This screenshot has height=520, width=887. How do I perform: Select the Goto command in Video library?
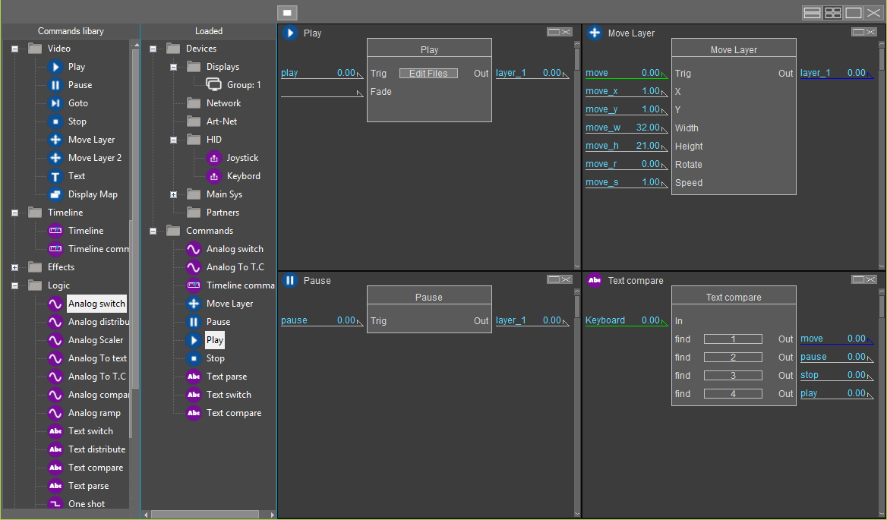tap(77, 103)
